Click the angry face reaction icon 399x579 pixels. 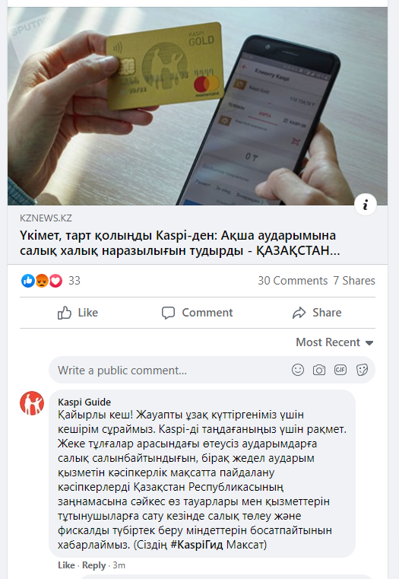click(42, 281)
